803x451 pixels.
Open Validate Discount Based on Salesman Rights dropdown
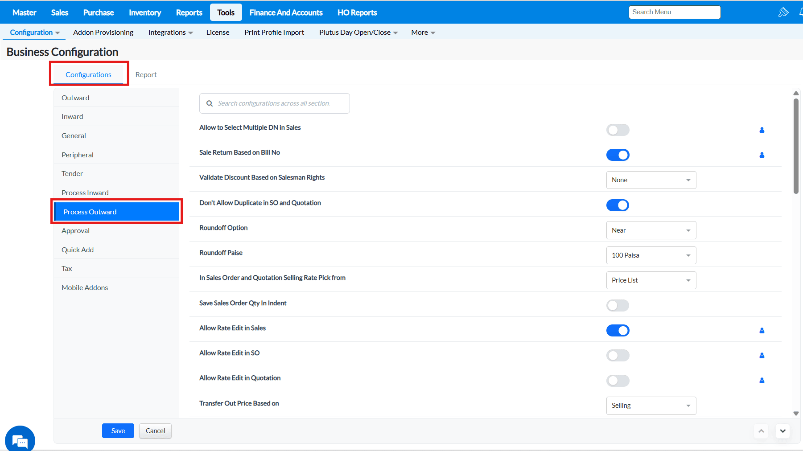click(x=651, y=180)
